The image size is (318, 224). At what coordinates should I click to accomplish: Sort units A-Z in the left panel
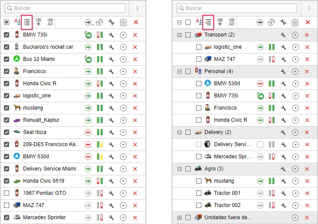point(17,22)
